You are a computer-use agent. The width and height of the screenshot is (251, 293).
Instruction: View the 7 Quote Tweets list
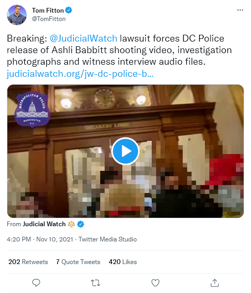(x=78, y=262)
